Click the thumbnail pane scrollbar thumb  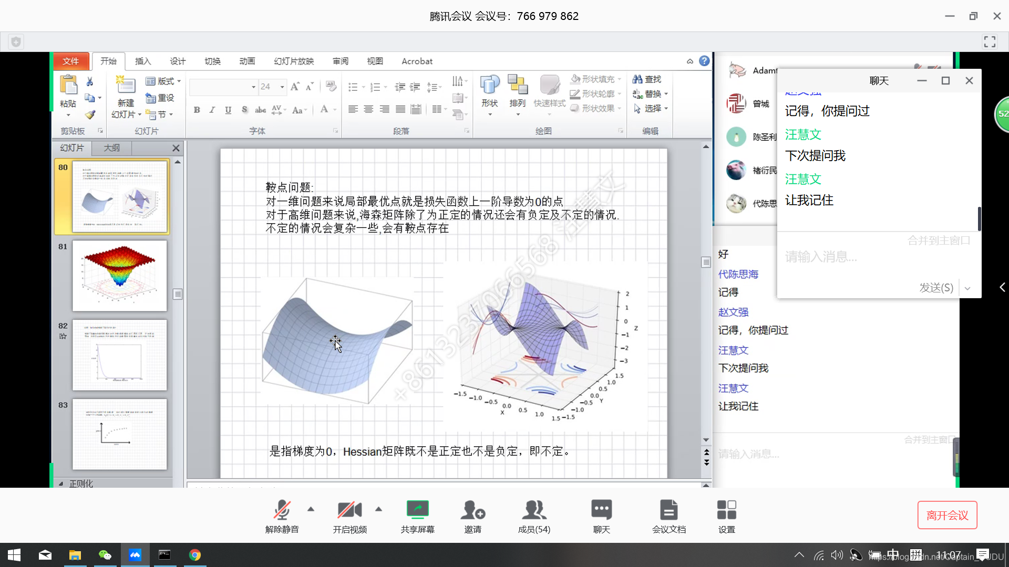(x=178, y=294)
